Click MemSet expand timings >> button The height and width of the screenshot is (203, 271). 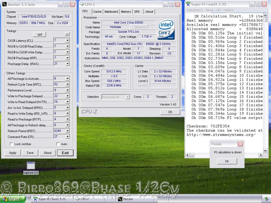67,34
